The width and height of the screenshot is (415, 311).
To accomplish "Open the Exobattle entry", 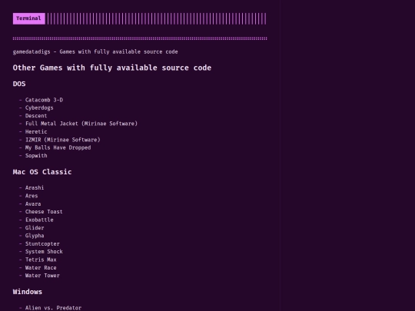I will (x=39, y=220).
